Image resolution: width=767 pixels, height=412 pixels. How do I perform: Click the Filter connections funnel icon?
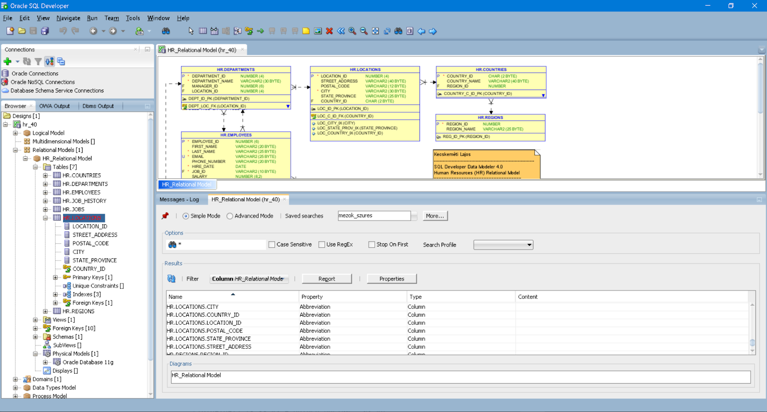(38, 61)
